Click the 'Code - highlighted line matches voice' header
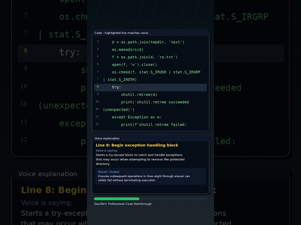The image size is (301, 225). click(121, 33)
